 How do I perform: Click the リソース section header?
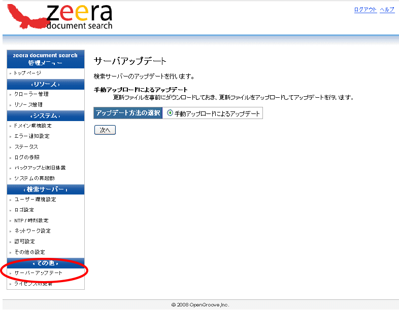[x=46, y=84]
